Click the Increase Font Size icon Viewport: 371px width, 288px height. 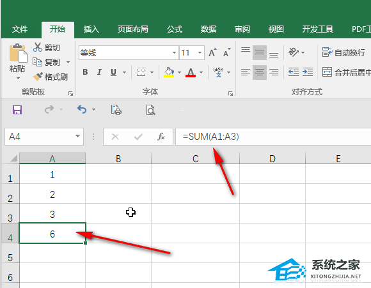(x=212, y=52)
